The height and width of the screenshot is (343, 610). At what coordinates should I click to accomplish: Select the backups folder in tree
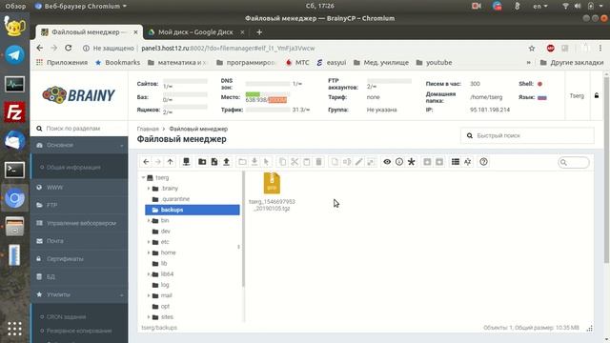click(193, 210)
